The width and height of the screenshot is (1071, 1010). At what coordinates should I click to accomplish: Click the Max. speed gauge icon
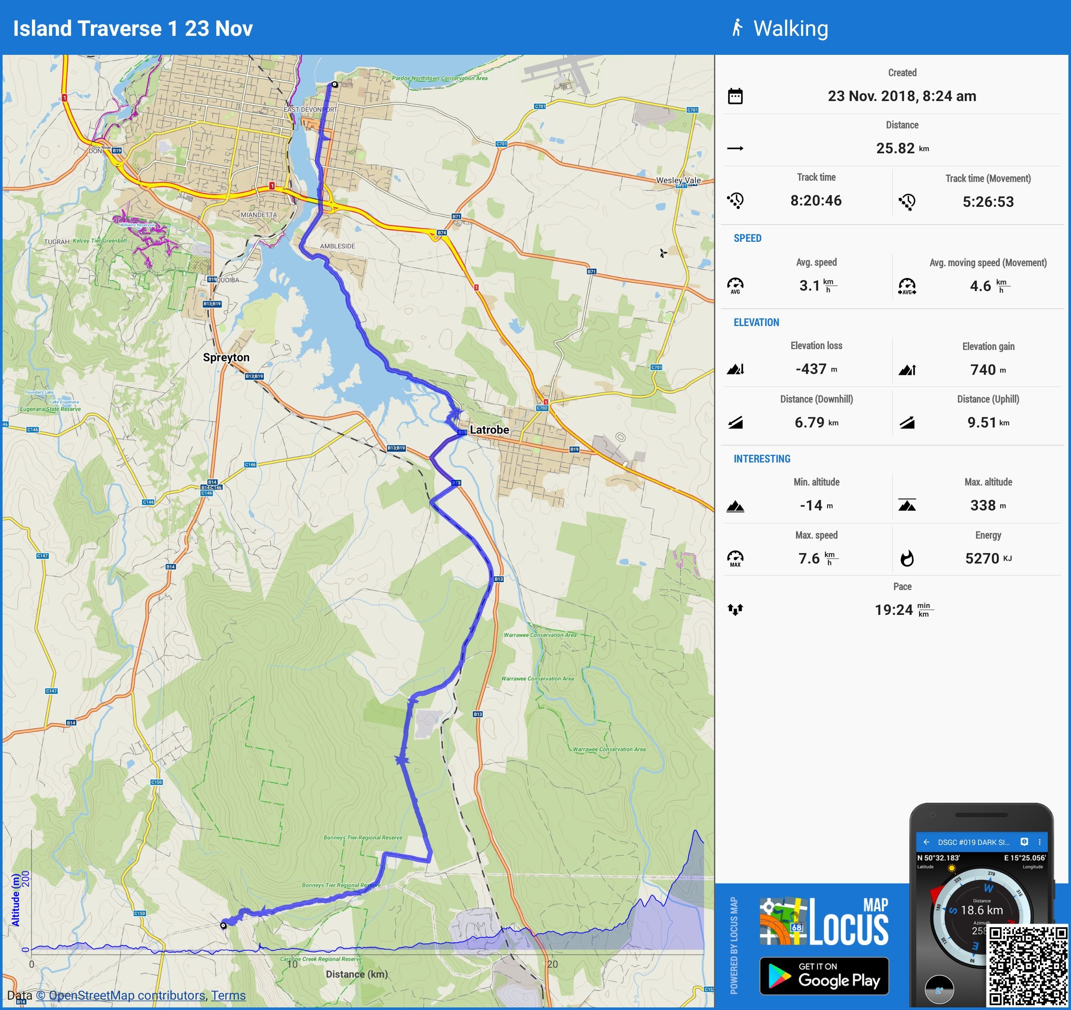tap(735, 558)
